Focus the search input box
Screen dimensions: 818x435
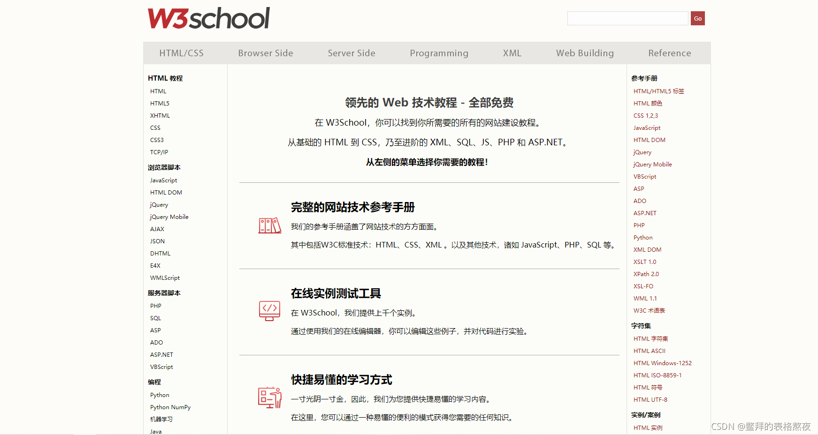[x=628, y=18]
